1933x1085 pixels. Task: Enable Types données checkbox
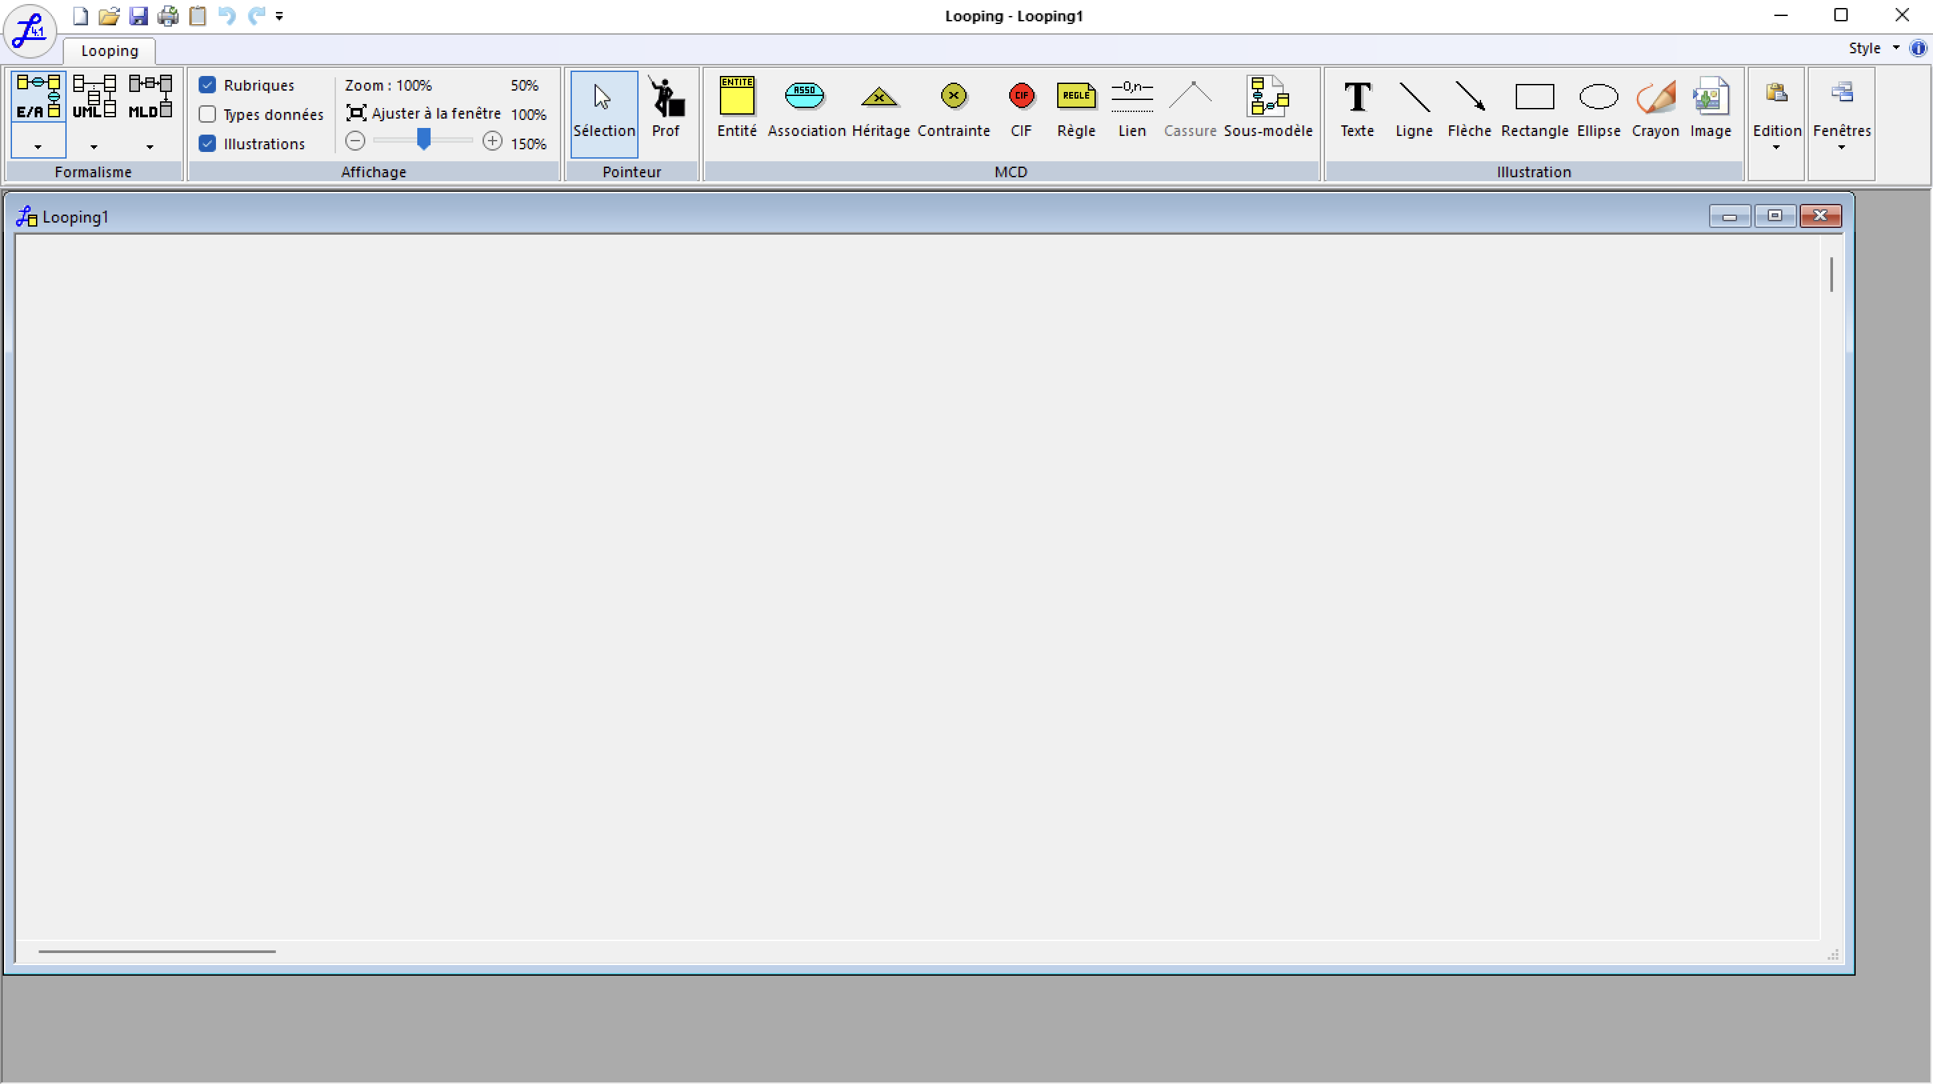[207, 114]
